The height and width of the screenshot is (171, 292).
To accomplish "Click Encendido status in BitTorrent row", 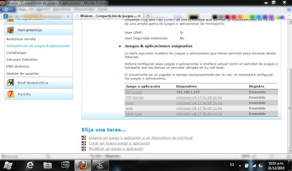I will pyautogui.click(x=257, y=92).
